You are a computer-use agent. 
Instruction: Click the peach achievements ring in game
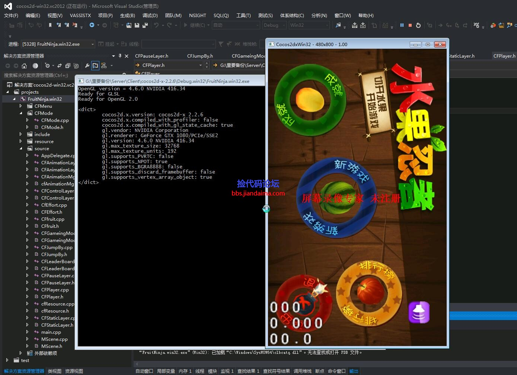[x=310, y=100]
